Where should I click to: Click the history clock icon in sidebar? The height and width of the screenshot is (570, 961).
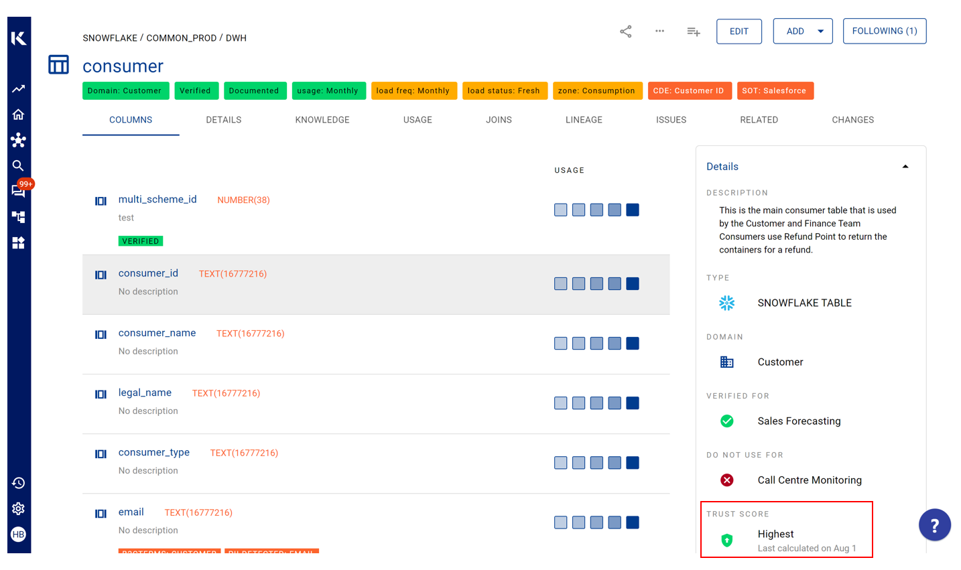(18, 483)
